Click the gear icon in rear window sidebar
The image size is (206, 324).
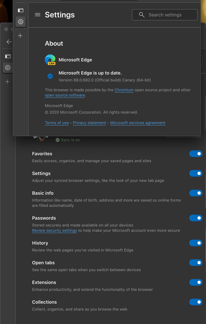point(8,68)
